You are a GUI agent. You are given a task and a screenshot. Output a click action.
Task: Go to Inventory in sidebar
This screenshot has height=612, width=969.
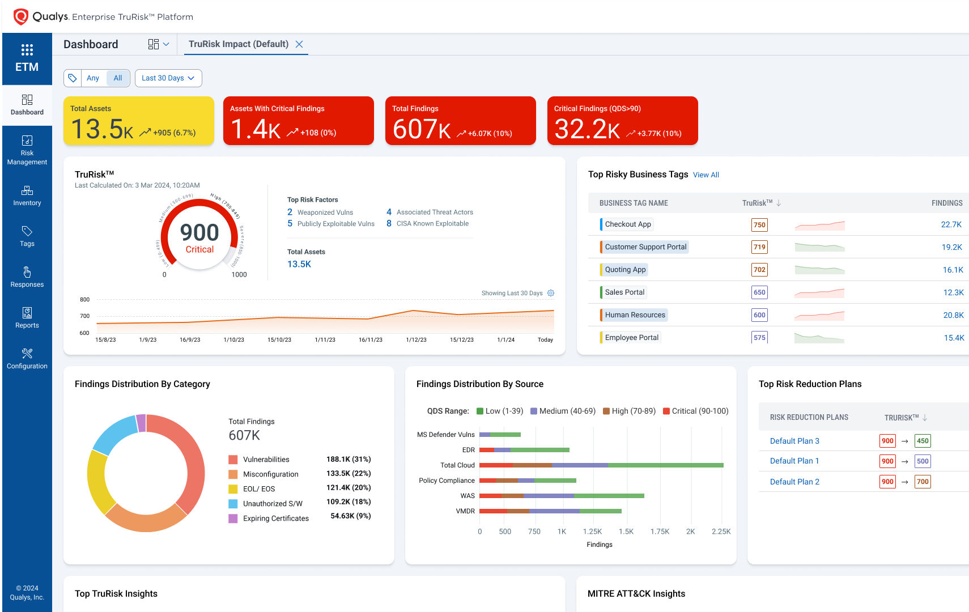point(27,195)
